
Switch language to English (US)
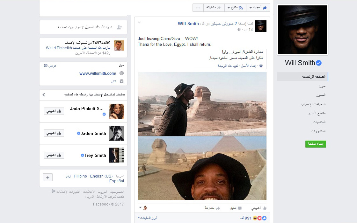tap(101, 176)
